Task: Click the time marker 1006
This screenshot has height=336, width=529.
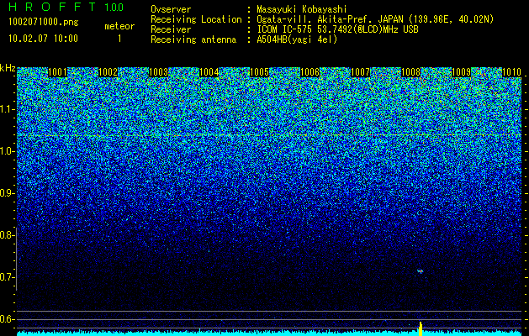Action: click(309, 72)
